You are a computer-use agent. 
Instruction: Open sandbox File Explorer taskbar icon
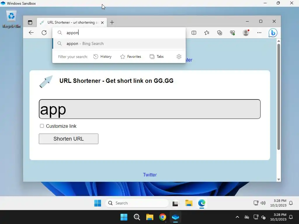[189, 203]
